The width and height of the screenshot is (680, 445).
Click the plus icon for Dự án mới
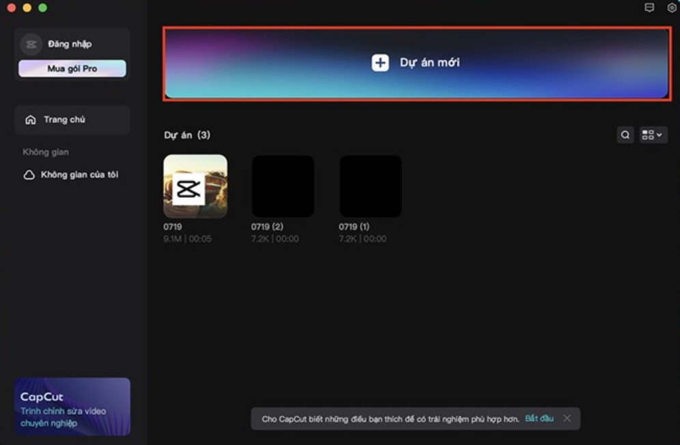point(380,63)
